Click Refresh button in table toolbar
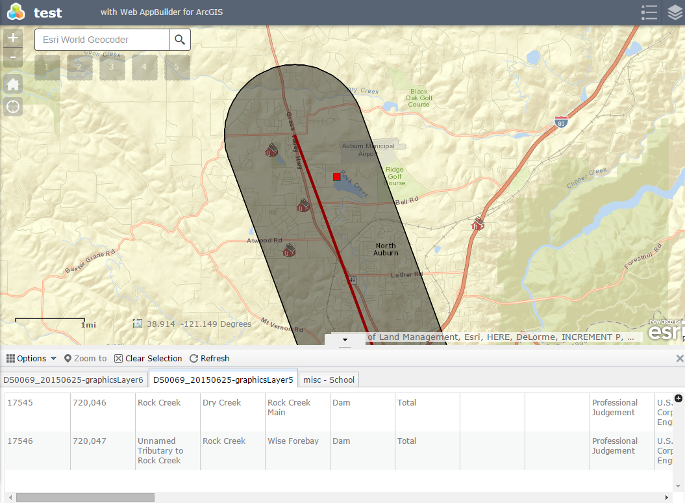The height and width of the screenshot is (503, 685). point(209,358)
